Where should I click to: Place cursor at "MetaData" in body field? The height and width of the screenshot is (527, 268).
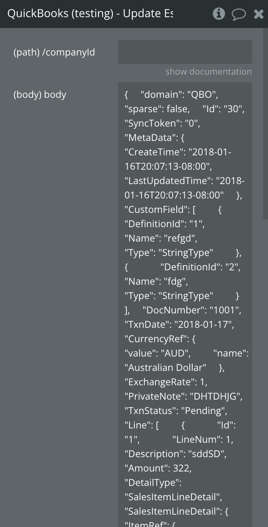point(150,138)
